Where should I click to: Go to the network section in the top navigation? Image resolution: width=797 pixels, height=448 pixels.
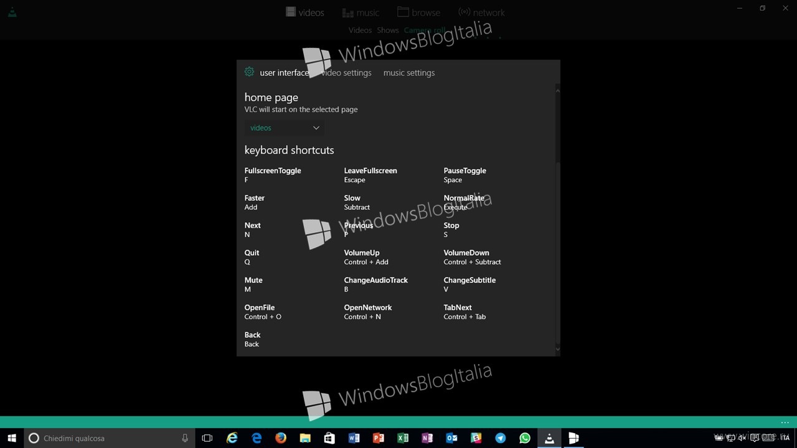click(481, 12)
